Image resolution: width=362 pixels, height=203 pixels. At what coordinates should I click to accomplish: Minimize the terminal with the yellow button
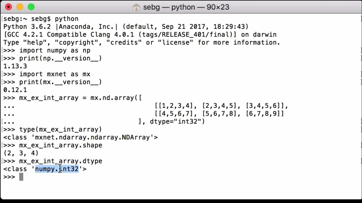point(20,7)
